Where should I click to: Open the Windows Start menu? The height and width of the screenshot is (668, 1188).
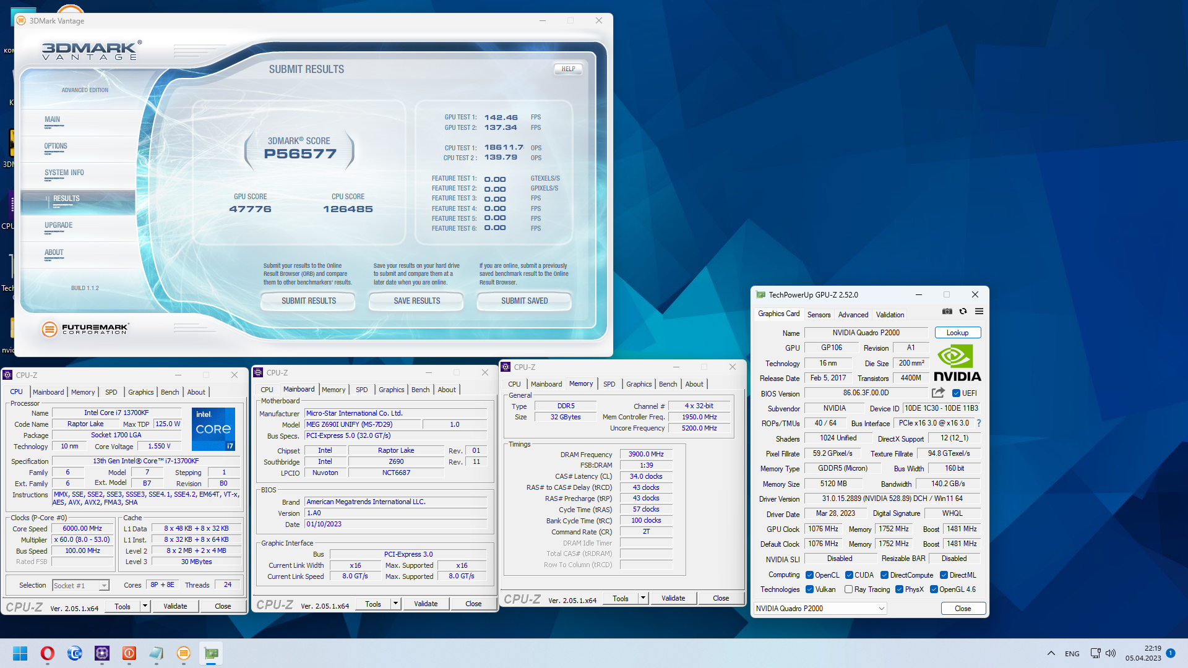point(20,653)
